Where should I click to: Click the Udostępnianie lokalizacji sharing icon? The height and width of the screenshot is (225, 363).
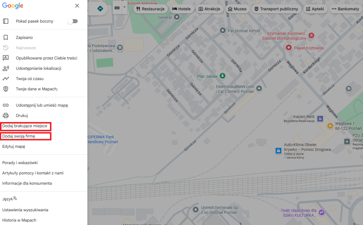6,68
